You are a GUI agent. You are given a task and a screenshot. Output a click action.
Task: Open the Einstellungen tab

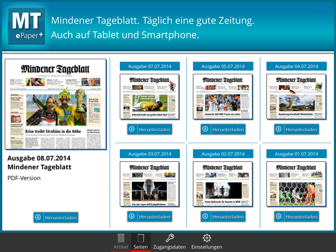206,241
